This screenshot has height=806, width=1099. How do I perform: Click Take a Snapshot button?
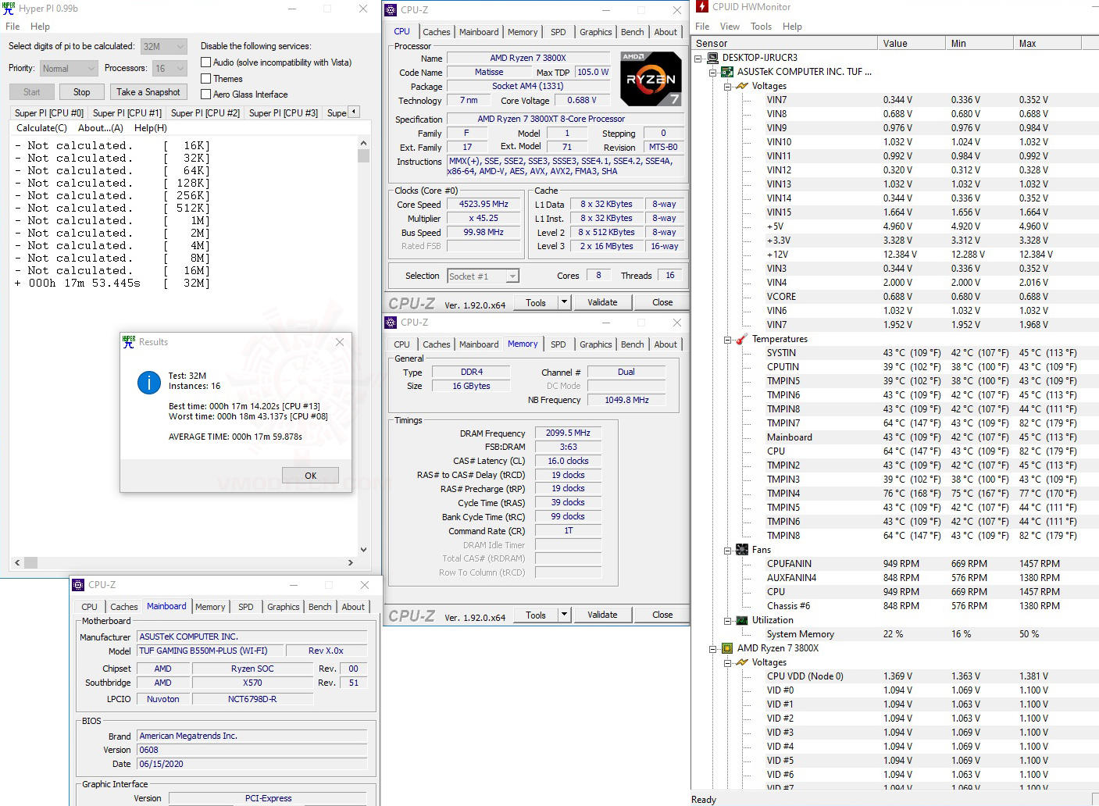point(148,92)
